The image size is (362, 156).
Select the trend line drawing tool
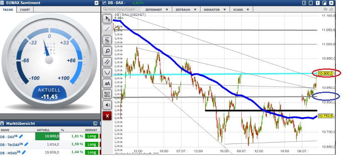pyautogui.click(x=107, y=29)
